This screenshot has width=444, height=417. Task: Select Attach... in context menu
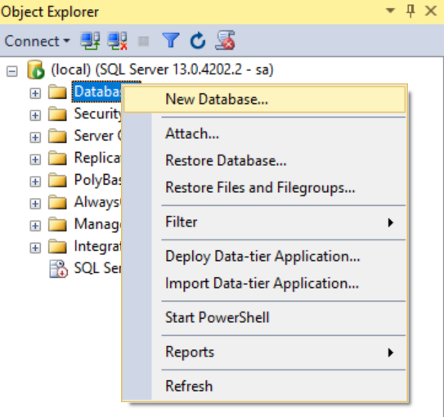point(265,133)
